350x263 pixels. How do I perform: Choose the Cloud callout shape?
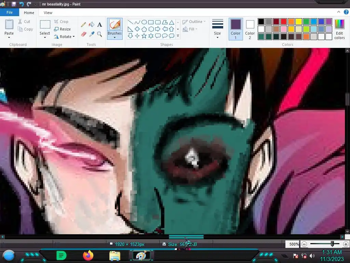pyautogui.click(x=172, y=36)
